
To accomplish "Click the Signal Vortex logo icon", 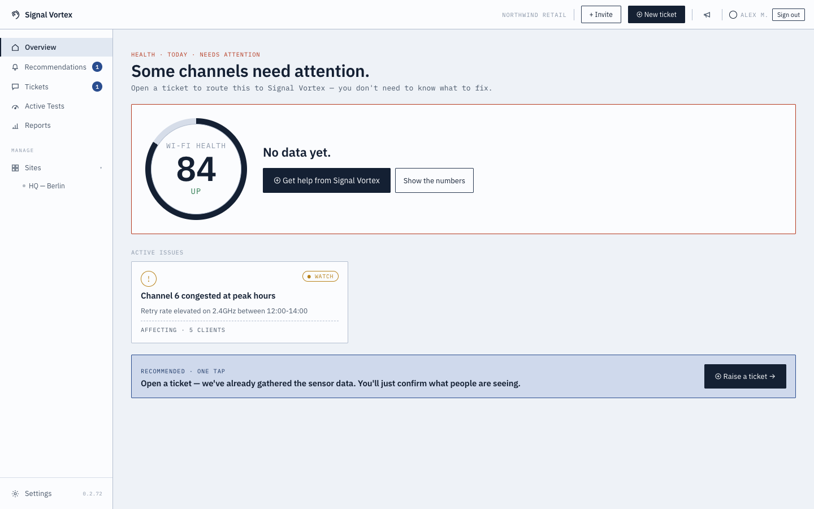I will (15, 15).
